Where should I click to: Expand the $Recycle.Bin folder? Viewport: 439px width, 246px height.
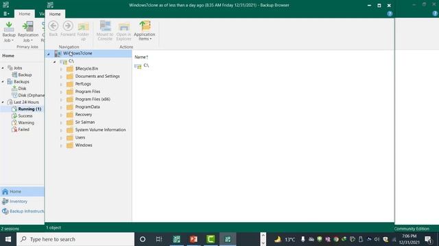tap(61, 69)
